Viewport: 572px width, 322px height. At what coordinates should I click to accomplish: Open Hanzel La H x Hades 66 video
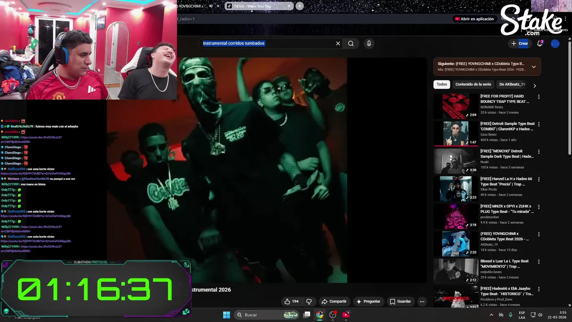[x=506, y=181]
